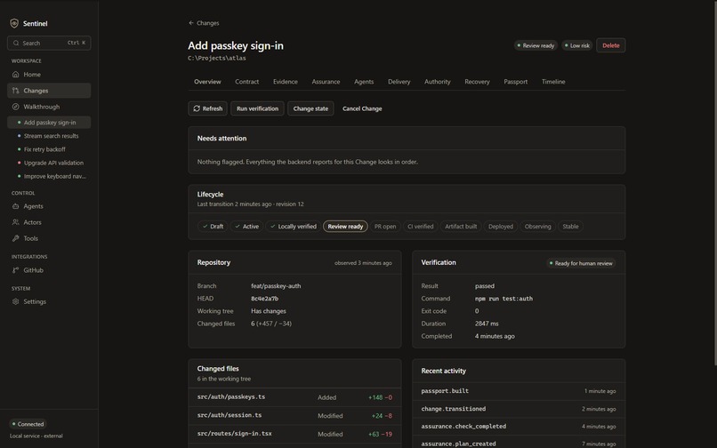Select the Improve keyboard nav change

[49, 176]
